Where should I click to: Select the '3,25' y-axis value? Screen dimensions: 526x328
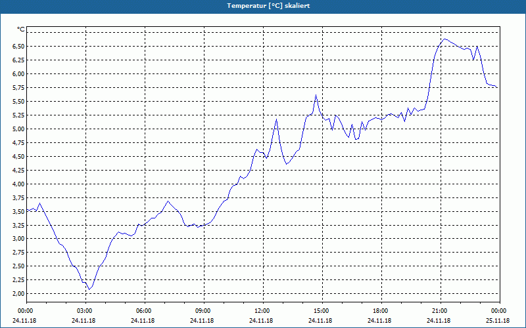click(x=18, y=225)
